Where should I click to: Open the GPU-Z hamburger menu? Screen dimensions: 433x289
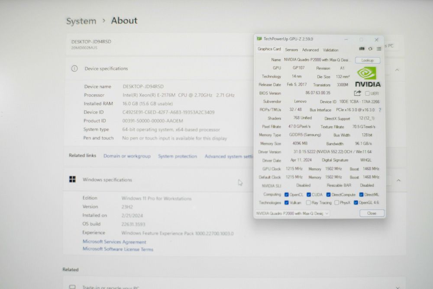(379, 49)
